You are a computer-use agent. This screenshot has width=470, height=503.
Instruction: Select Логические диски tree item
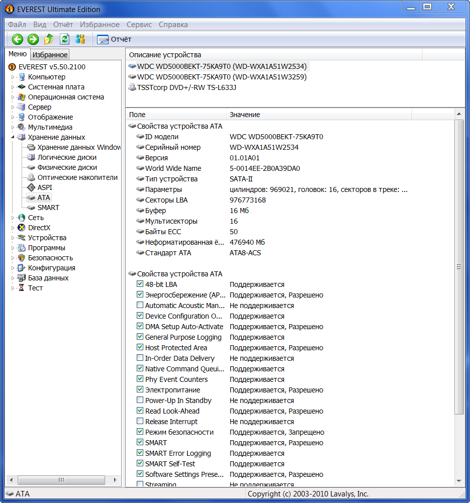[x=67, y=157]
